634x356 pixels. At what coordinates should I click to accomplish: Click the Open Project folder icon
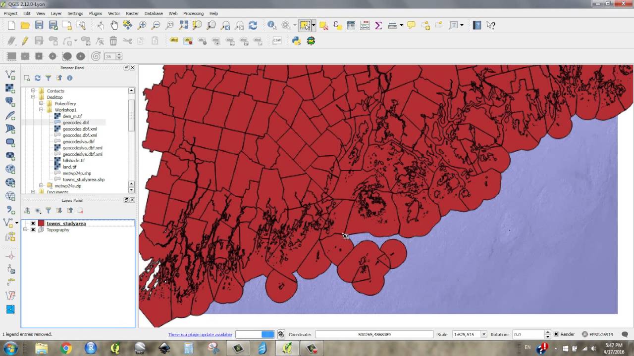pyautogui.click(x=25, y=25)
